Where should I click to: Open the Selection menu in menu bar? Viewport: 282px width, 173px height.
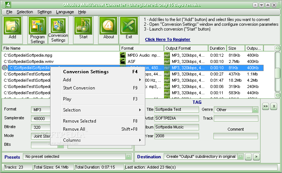[25, 12]
